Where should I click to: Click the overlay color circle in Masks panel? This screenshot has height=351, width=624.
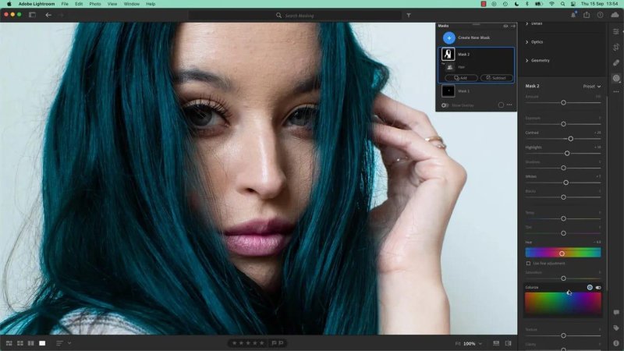pyautogui.click(x=501, y=105)
